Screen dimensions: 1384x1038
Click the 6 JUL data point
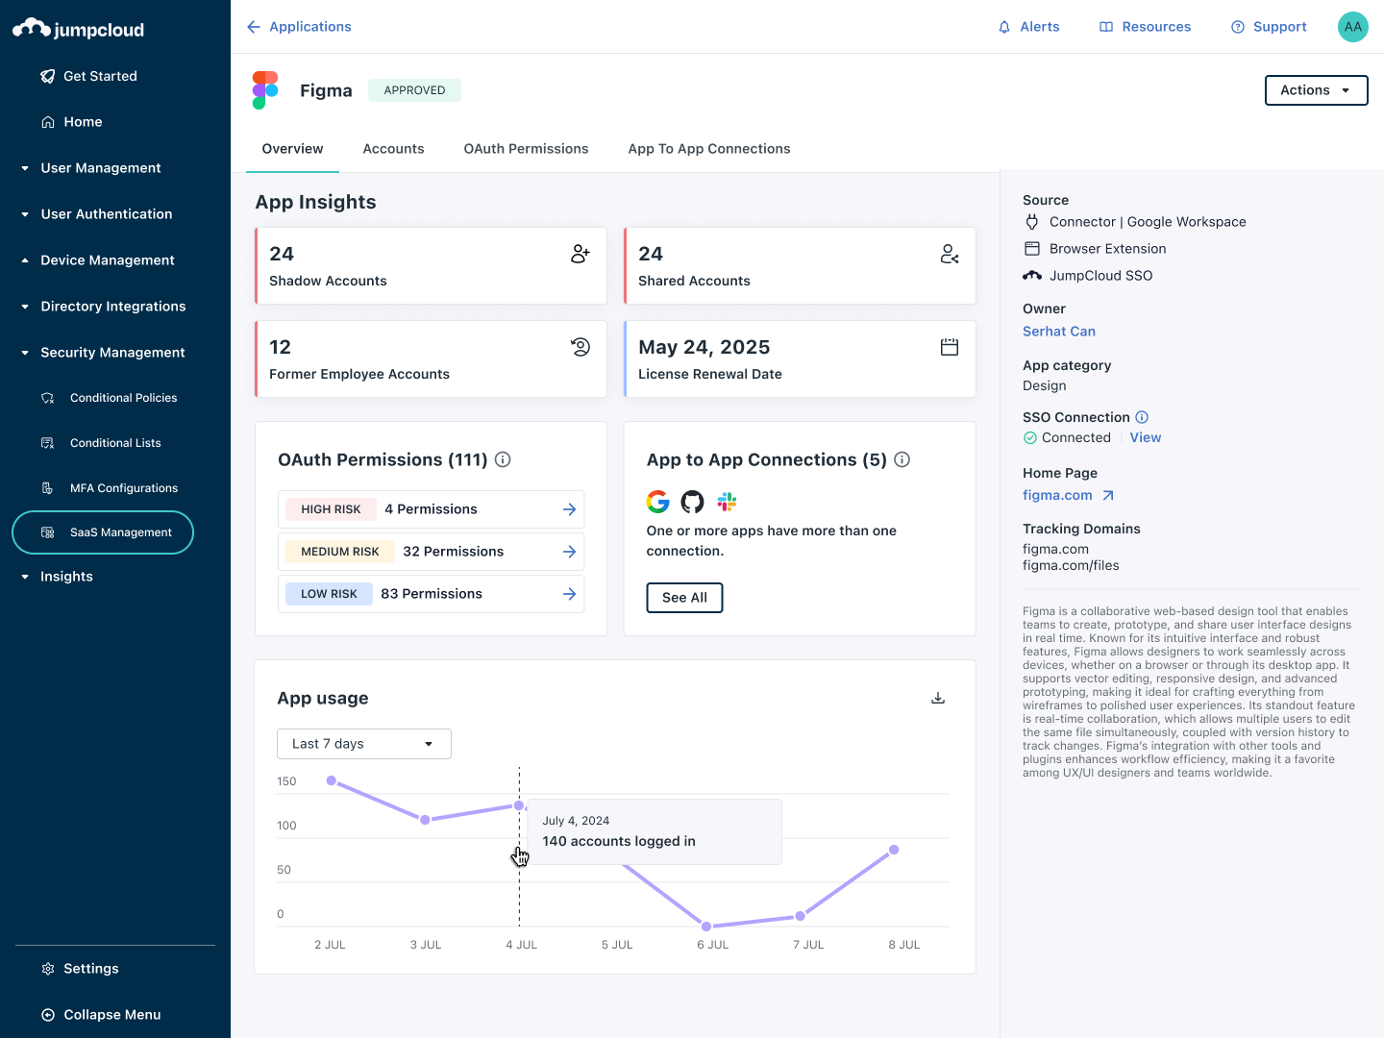tap(706, 927)
